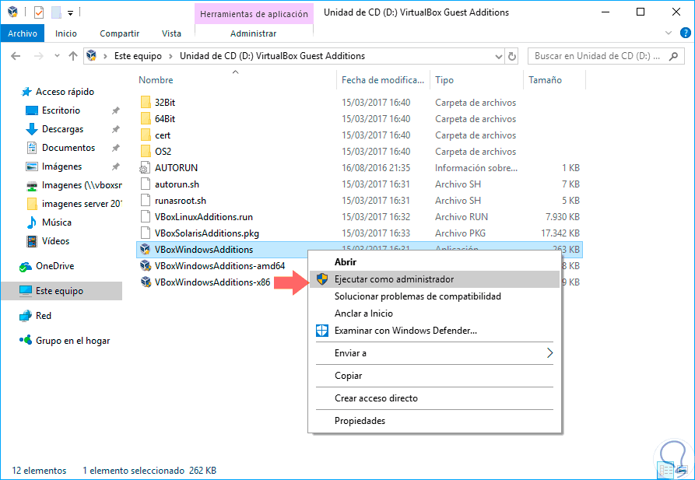Choose Solucionar problemas de compatibilidad

click(434, 296)
